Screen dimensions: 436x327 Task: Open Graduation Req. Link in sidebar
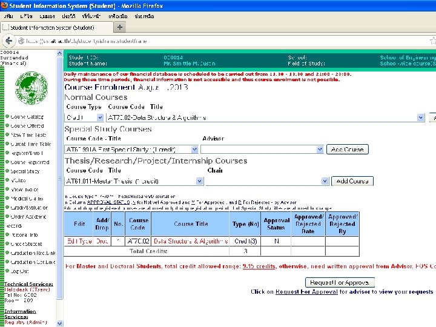coord(33,253)
